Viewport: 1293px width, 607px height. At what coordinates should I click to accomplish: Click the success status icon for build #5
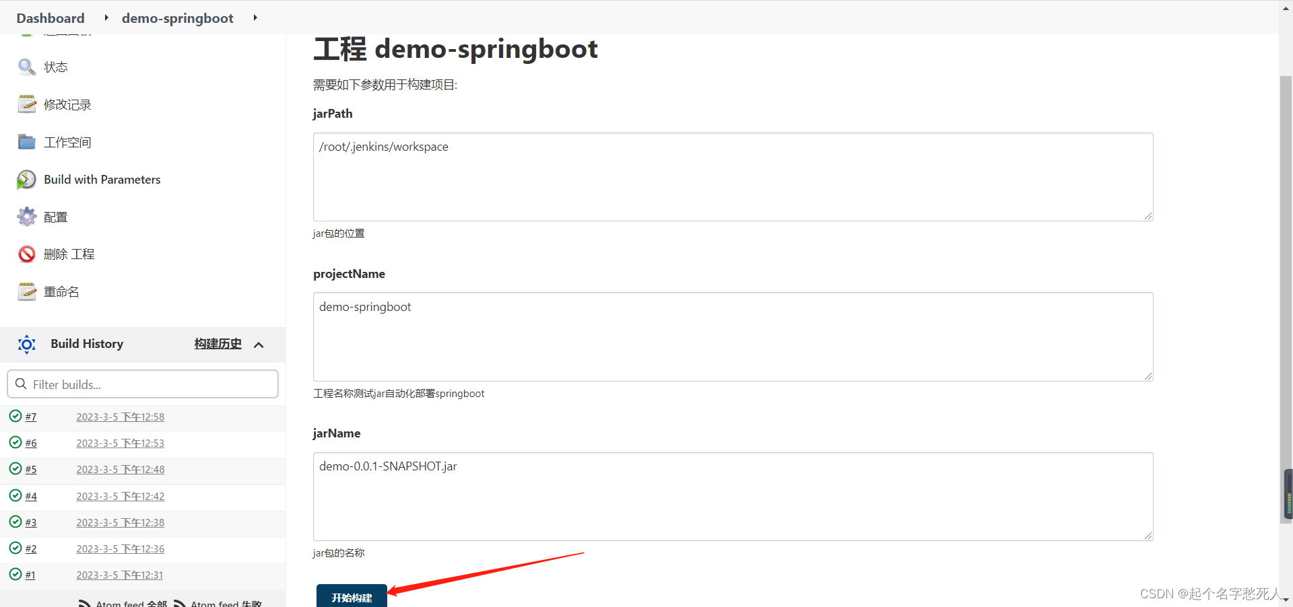(x=15, y=468)
